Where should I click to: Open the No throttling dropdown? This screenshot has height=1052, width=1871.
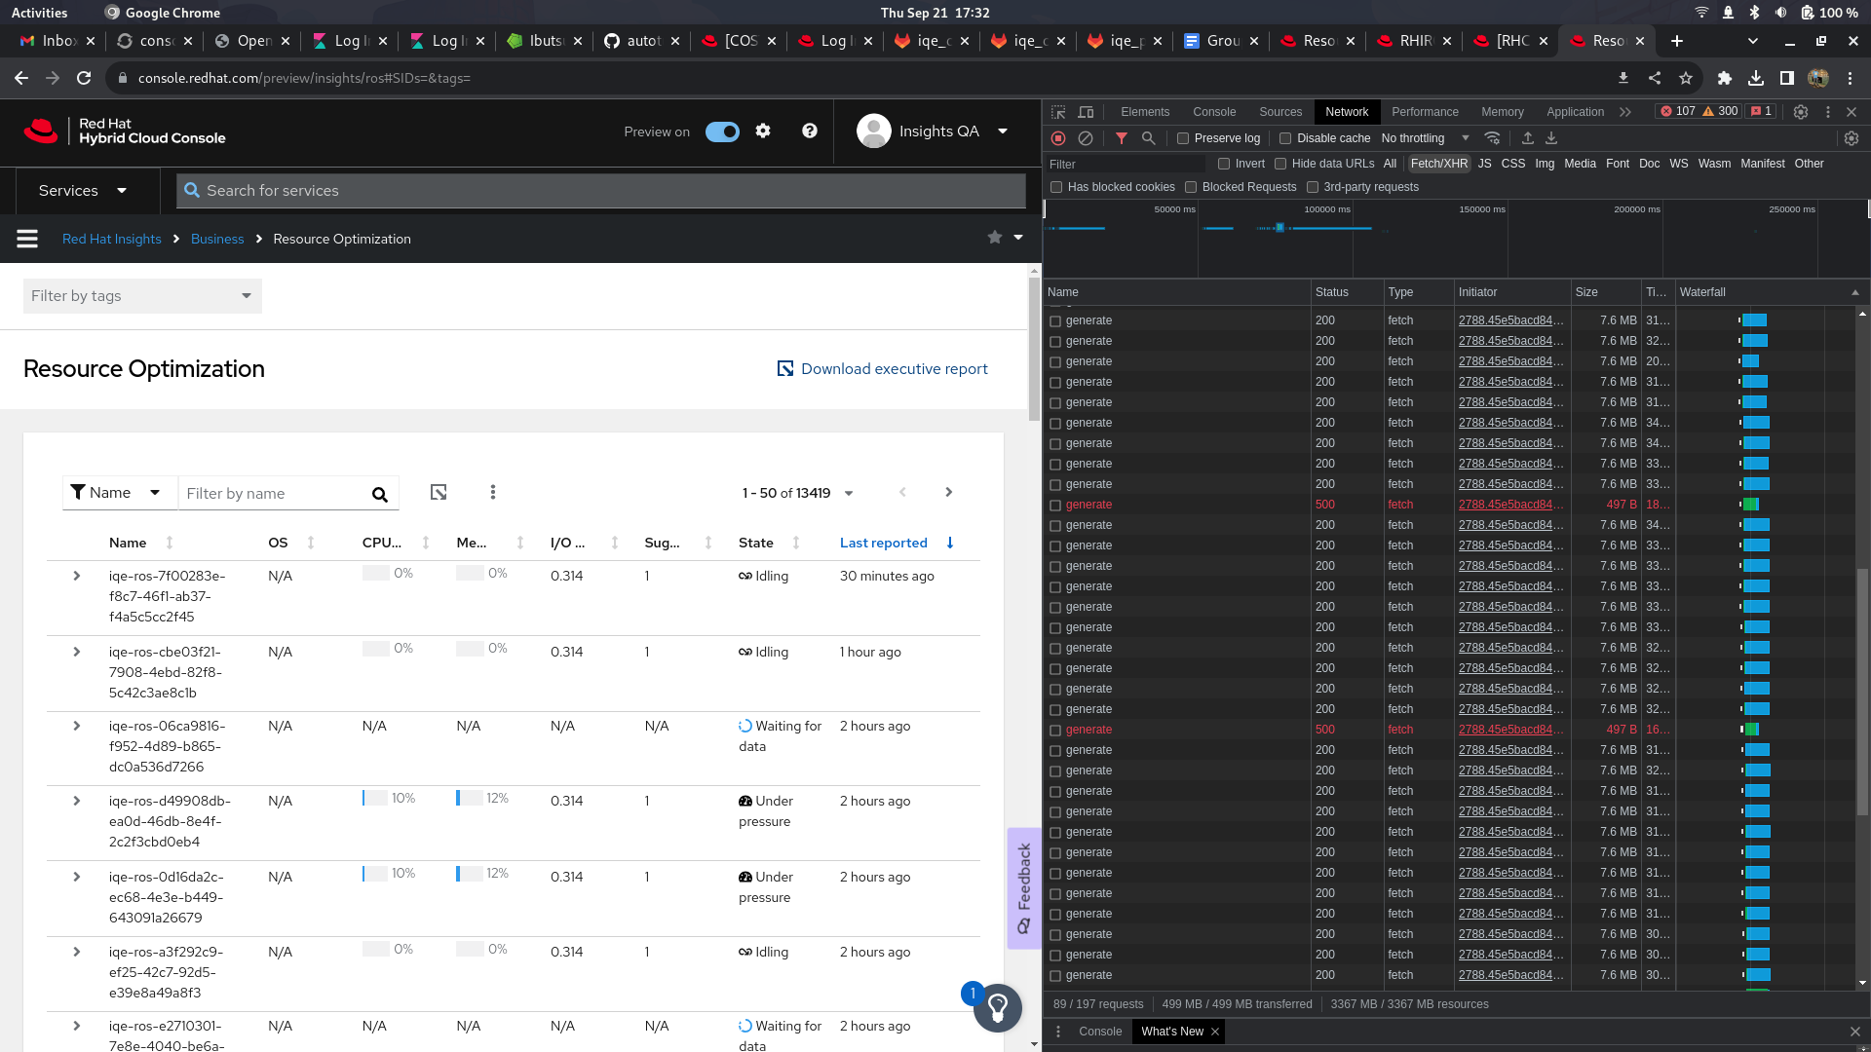(x=1425, y=138)
